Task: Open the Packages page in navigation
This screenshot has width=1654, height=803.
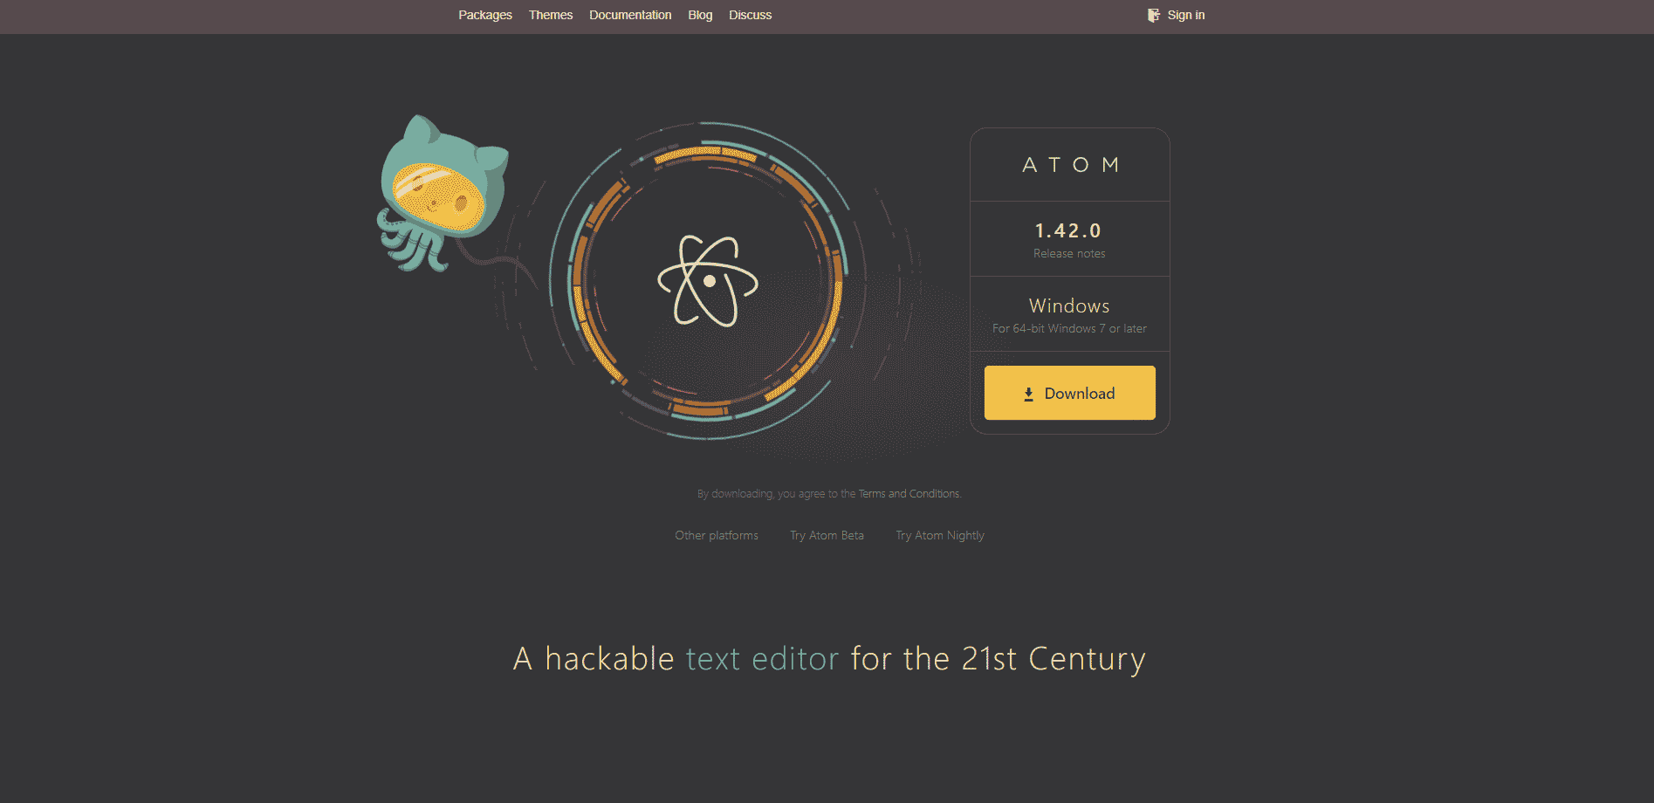Action: 485,15
